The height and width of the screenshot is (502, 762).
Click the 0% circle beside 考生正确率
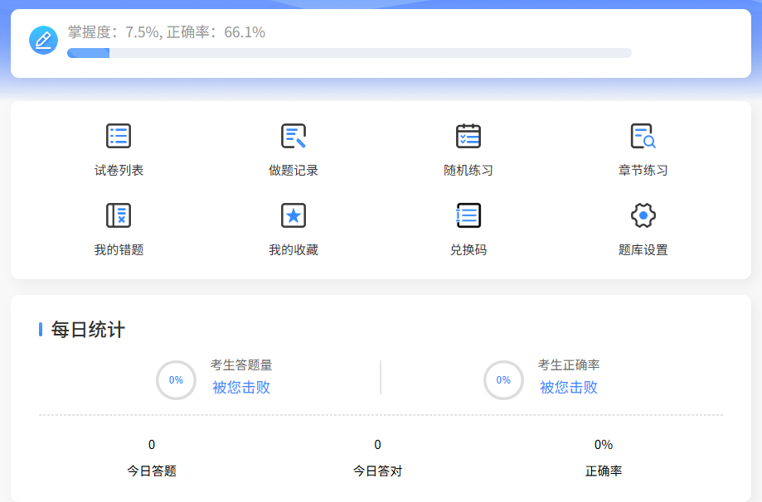[x=503, y=380]
